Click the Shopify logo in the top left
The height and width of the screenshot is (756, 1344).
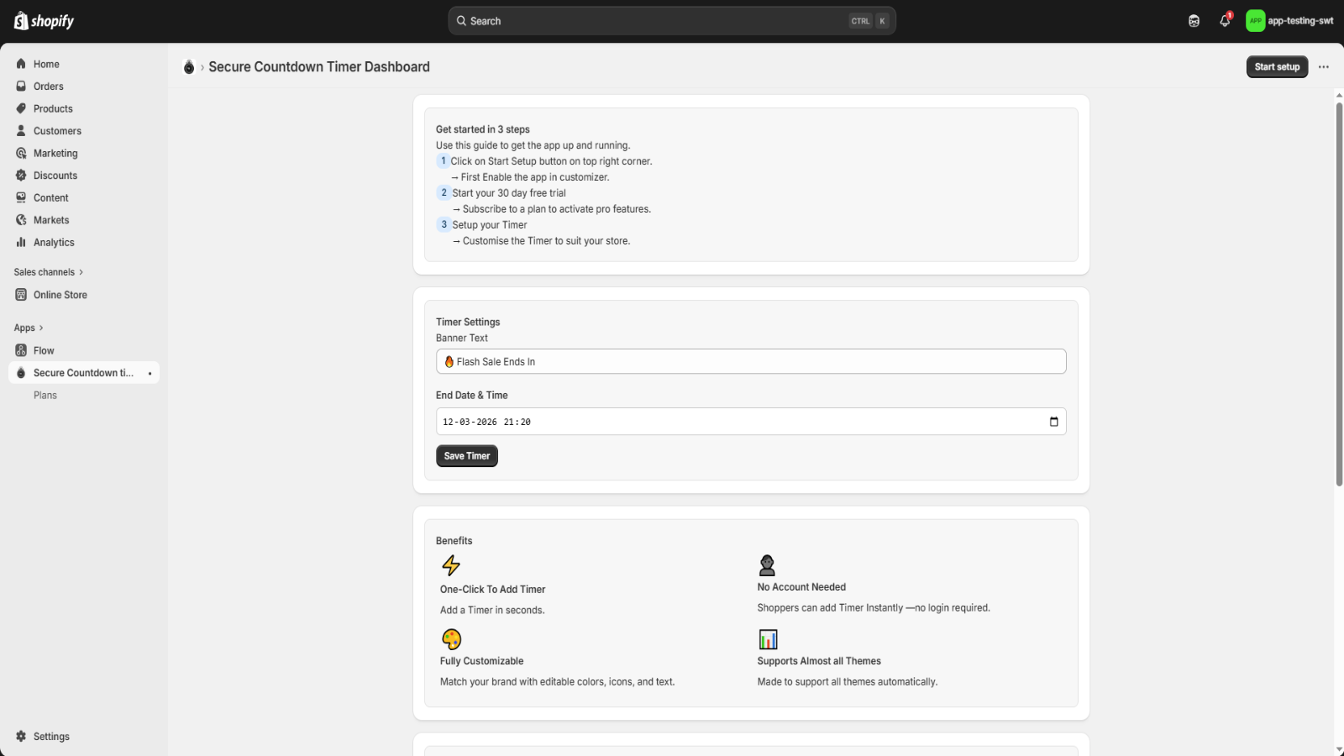click(42, 20)
